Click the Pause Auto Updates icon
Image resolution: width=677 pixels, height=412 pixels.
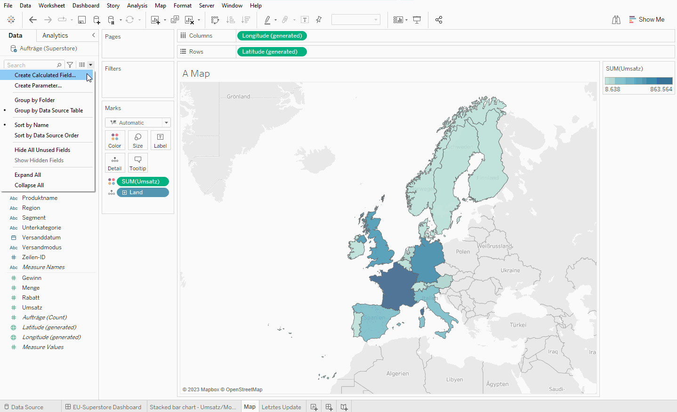click(111, 20)
